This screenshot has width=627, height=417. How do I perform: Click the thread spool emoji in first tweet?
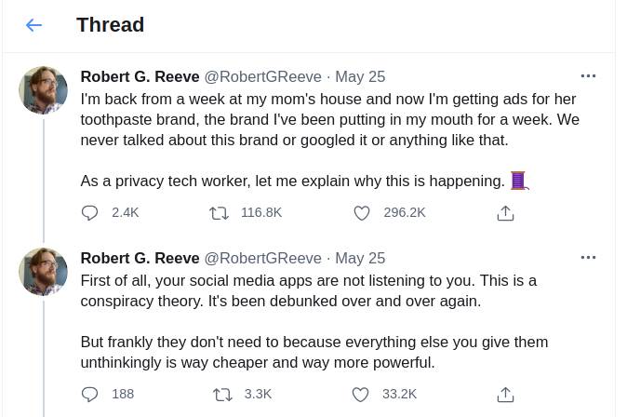click(519, 181)
